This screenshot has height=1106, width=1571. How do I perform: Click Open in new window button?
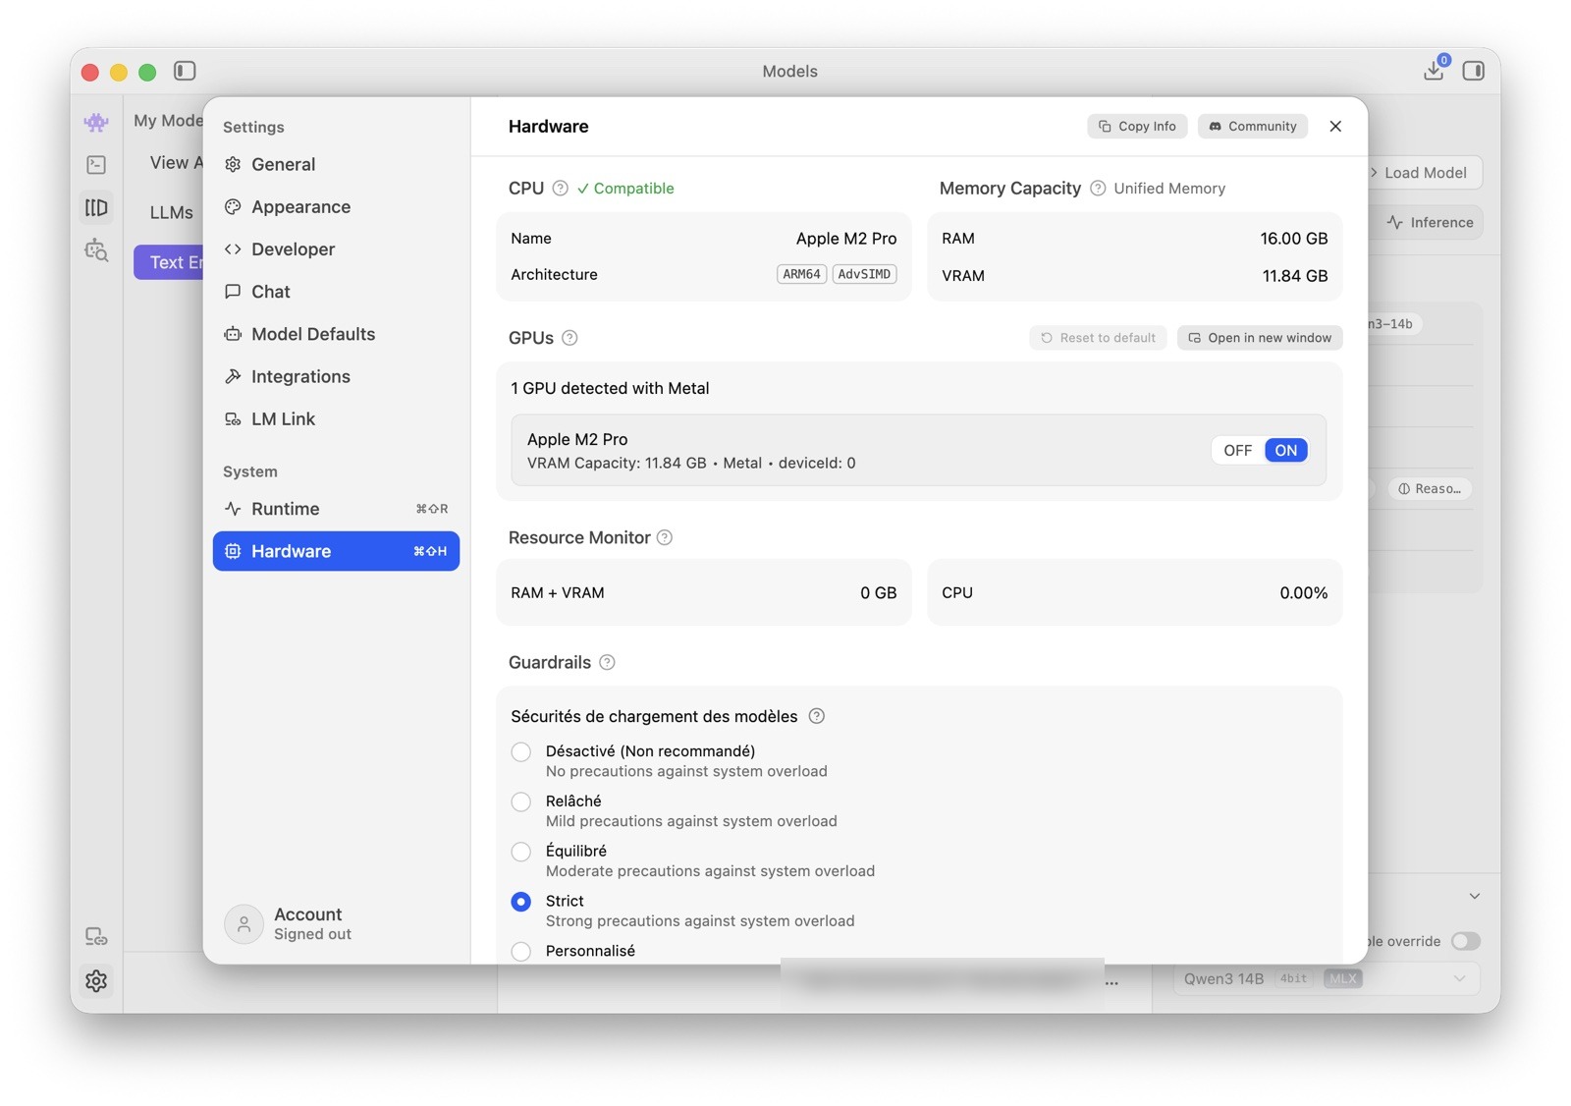[x=1260, y=338]
